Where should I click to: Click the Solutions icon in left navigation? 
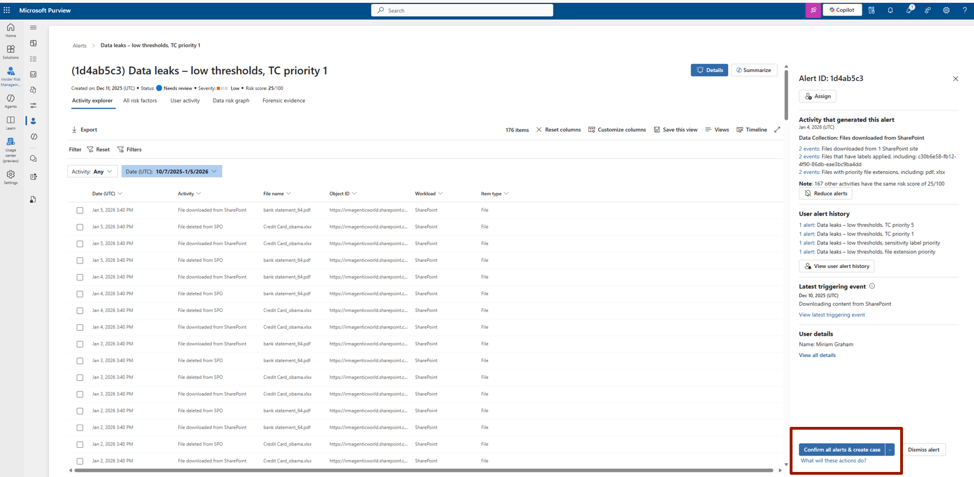click(x=11, y=52)
